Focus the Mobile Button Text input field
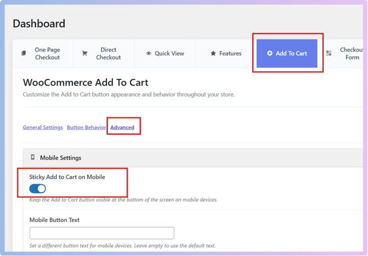 [x=102, y=233]
